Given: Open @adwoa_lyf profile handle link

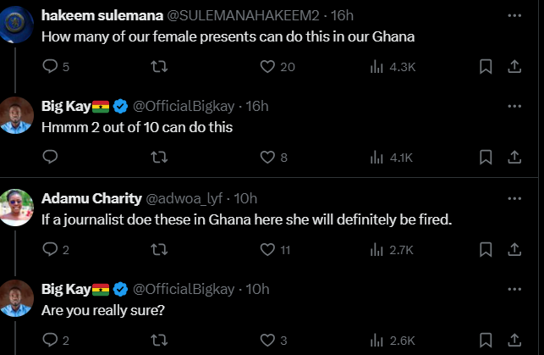Looking at the screenshot, I should coord(184,198).
